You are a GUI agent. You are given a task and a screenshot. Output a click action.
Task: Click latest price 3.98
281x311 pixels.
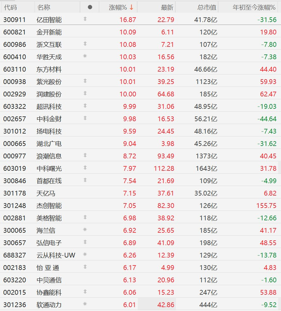coord(168,143)
